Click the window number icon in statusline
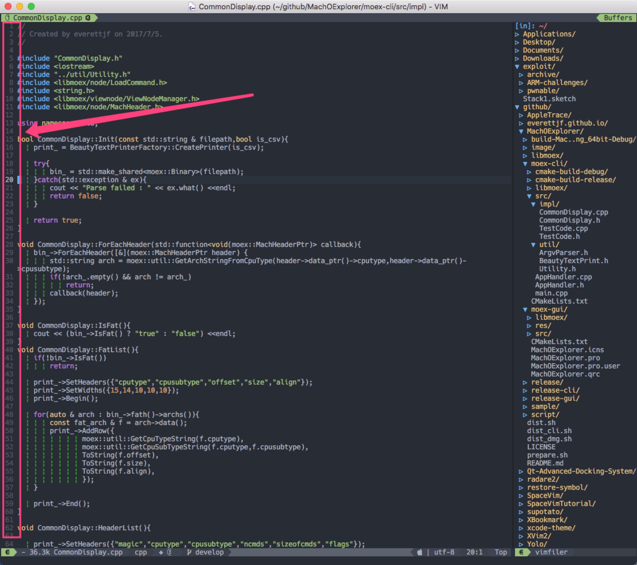 (x=8, y=552)
